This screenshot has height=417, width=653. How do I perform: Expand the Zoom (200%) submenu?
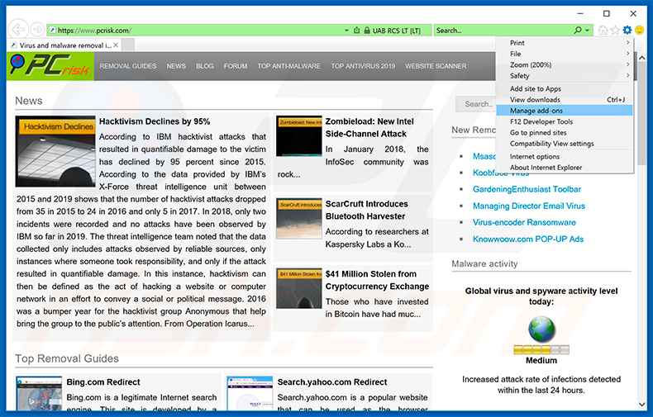[x=565, y=64]
